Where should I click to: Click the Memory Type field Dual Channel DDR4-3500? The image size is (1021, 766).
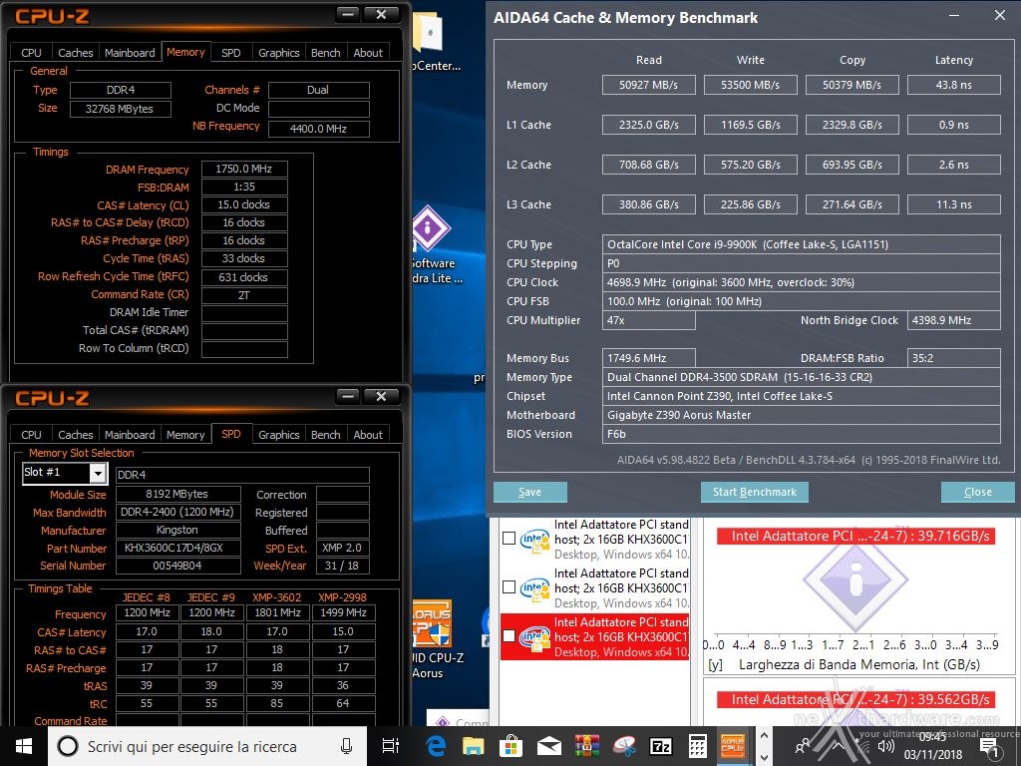click(x=801, y=377)
